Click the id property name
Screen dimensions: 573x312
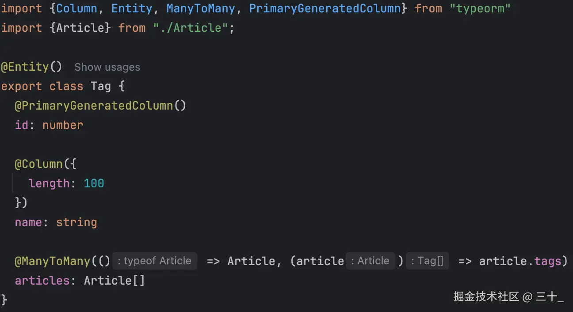tap(22, 125)
